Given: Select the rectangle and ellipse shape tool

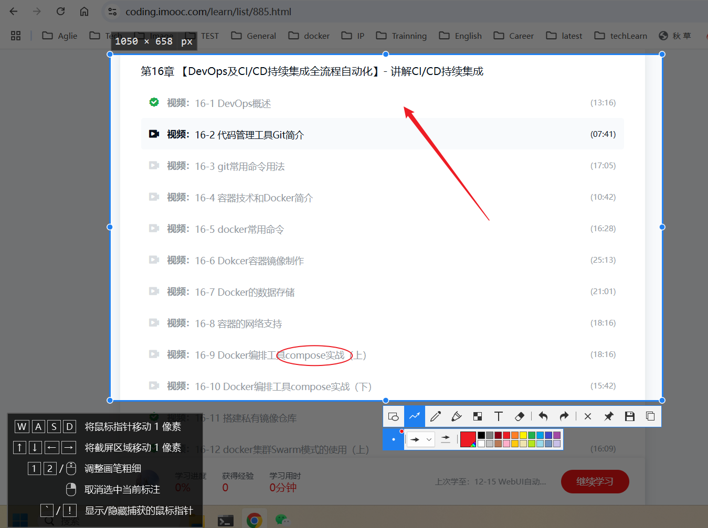Looking at the screenshot, I should pyautogui.click(x=394, y=416).
